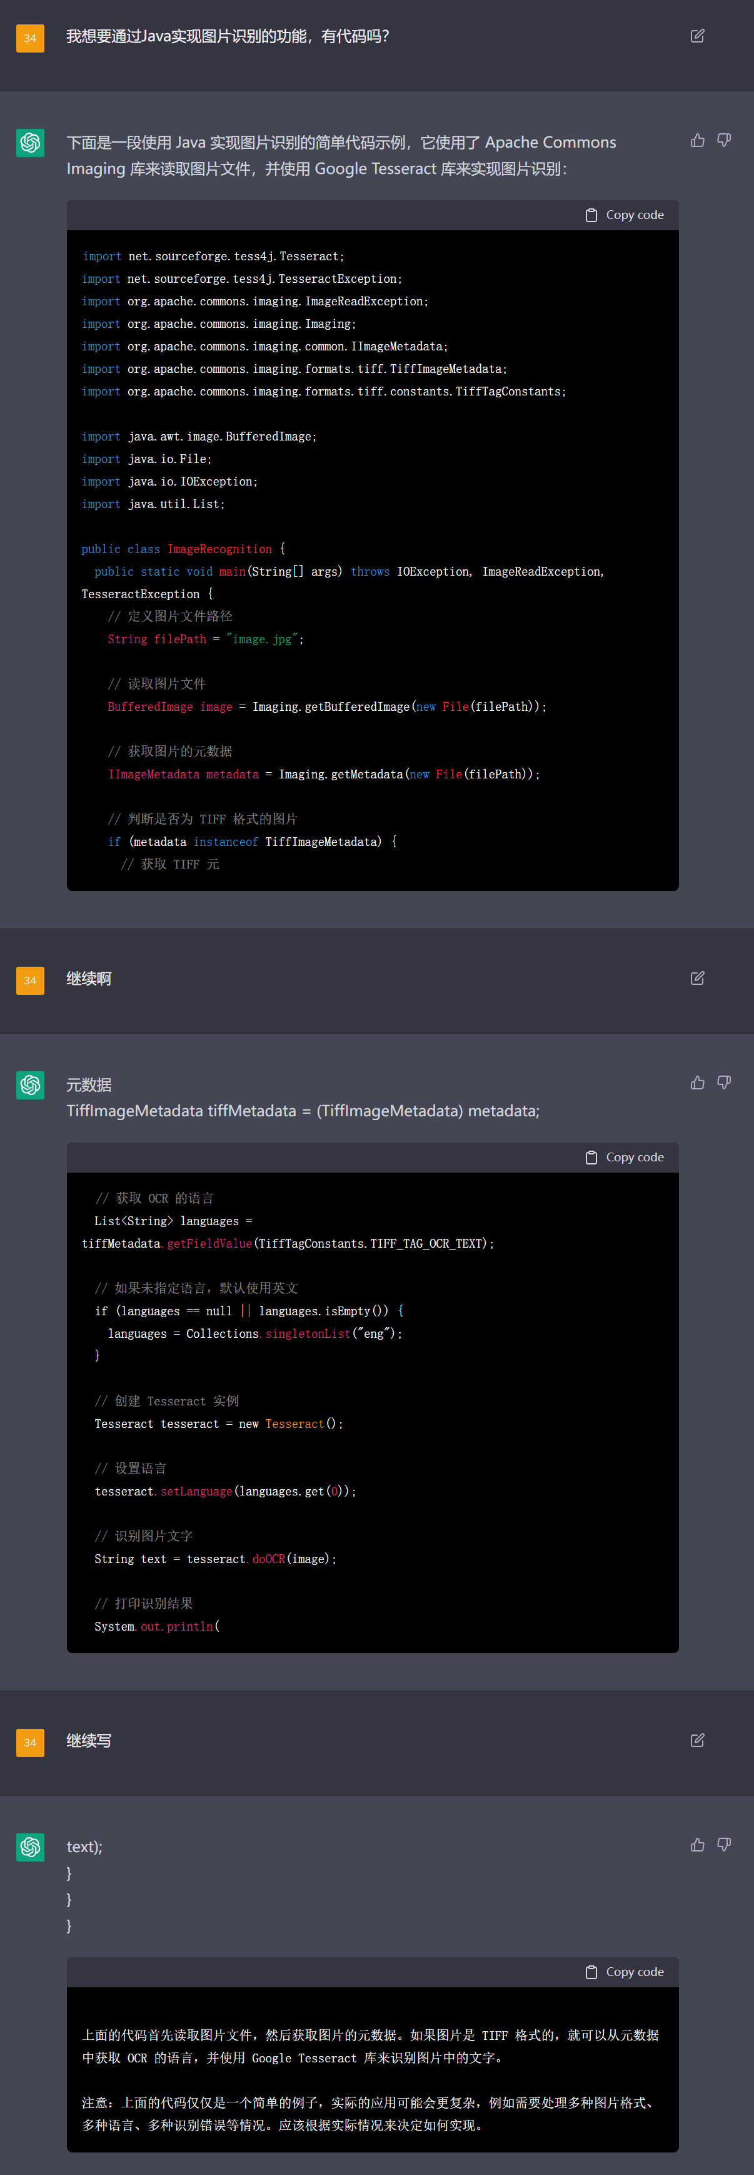Click edit icon next to 继续啊
Image resolution: width=754 pixels, height=2175 pixels.
(696, 978)
